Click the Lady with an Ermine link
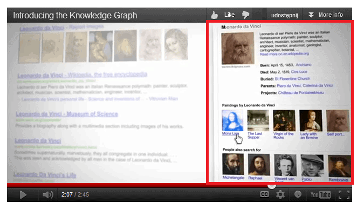This screenshot has width=357, height=209. [309, 136]
